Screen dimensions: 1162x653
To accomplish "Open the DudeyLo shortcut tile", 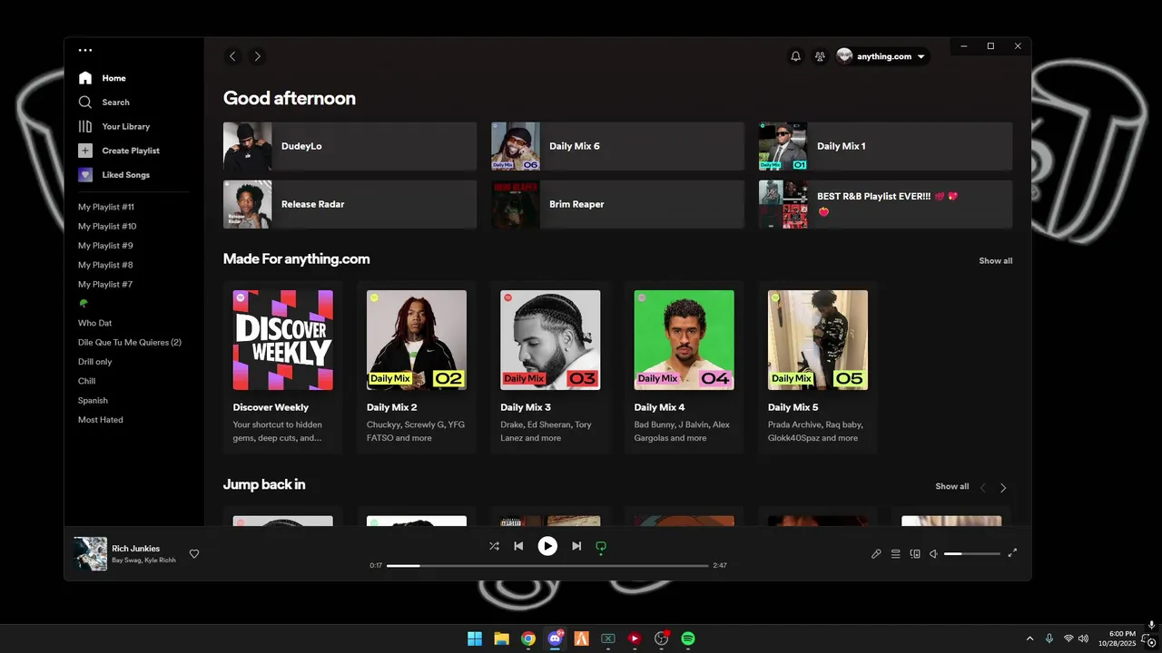I will click(350, 146).
